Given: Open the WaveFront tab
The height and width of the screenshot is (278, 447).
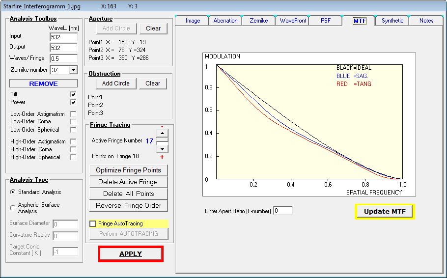Looking at the screenshot, I should [x=293, y=21].
